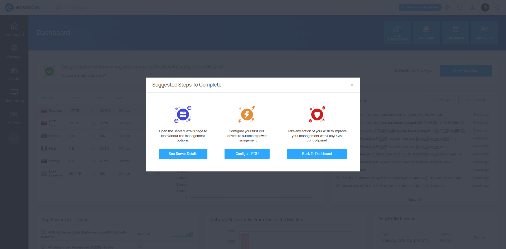
Task: Click Back To Dashboard button
Action: tap(317, 154)
